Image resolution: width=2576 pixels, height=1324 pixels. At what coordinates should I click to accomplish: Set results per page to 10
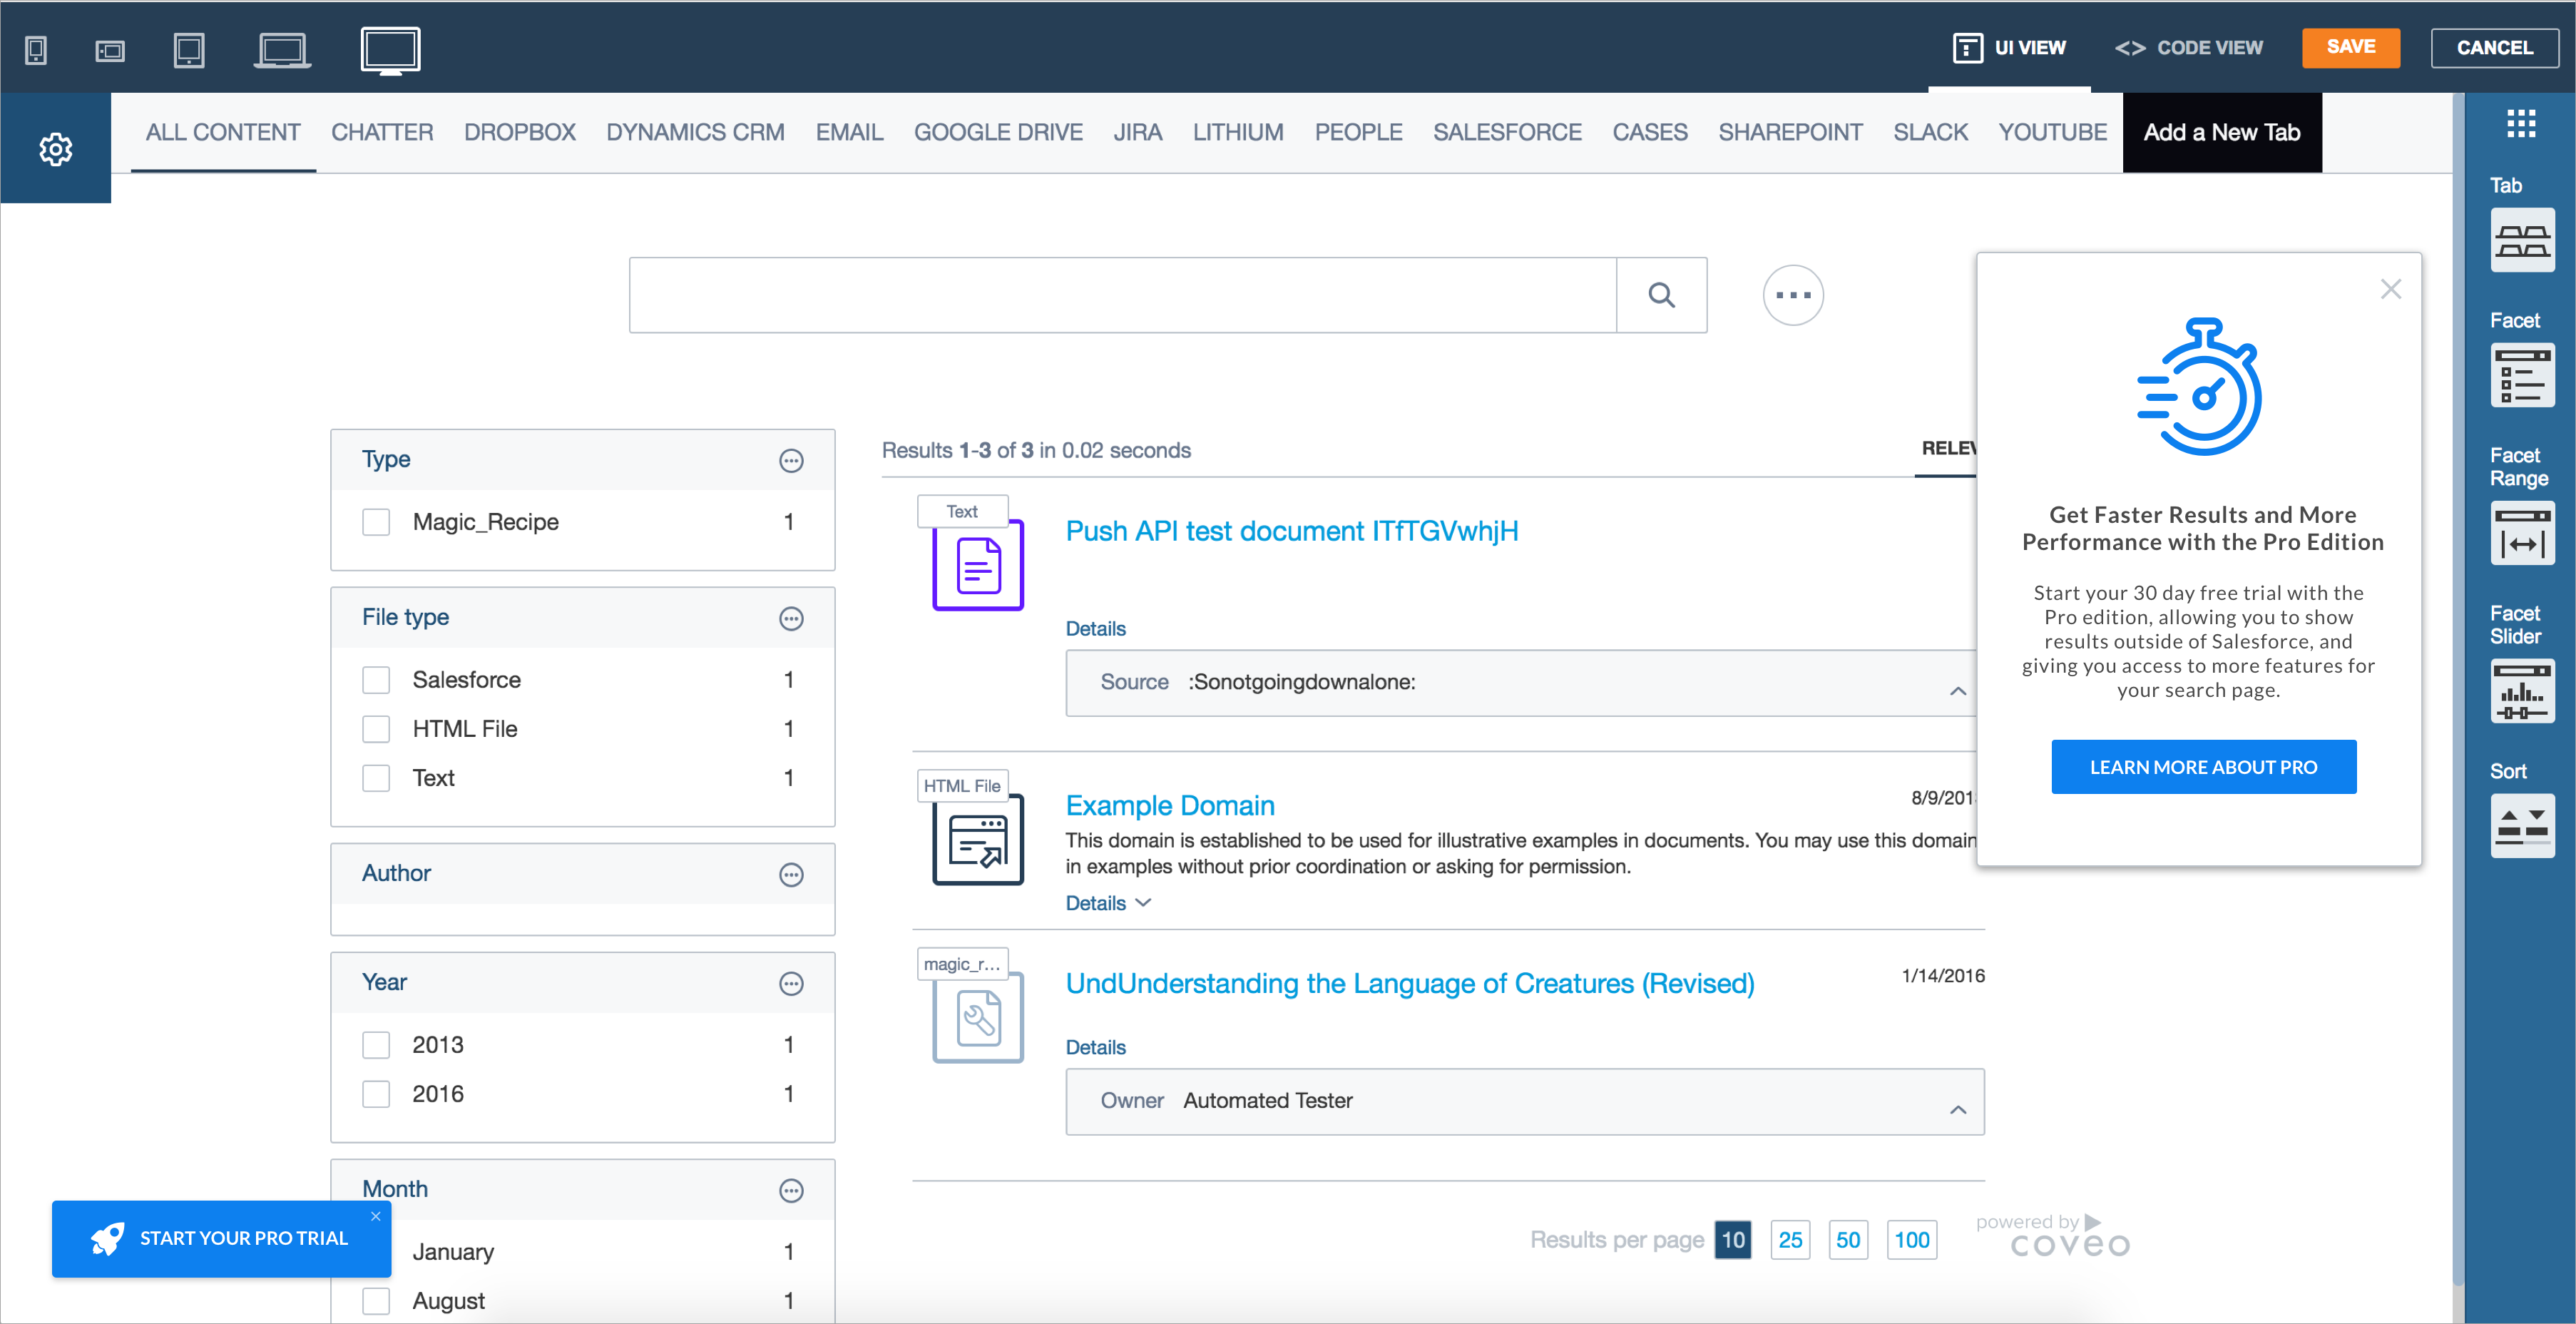(1732, 1240)
